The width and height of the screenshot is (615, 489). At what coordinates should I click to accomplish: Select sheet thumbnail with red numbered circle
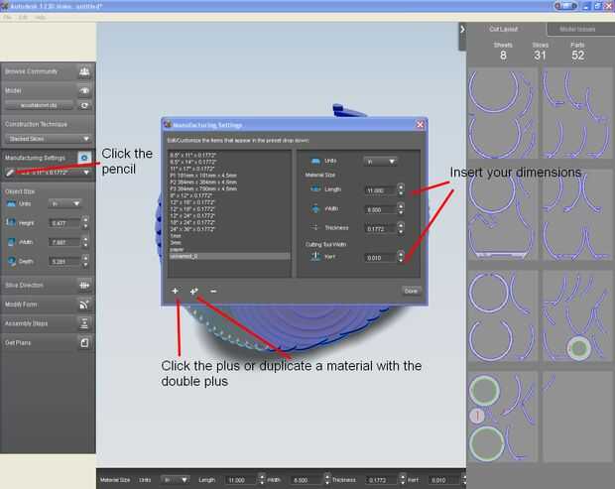503,417
